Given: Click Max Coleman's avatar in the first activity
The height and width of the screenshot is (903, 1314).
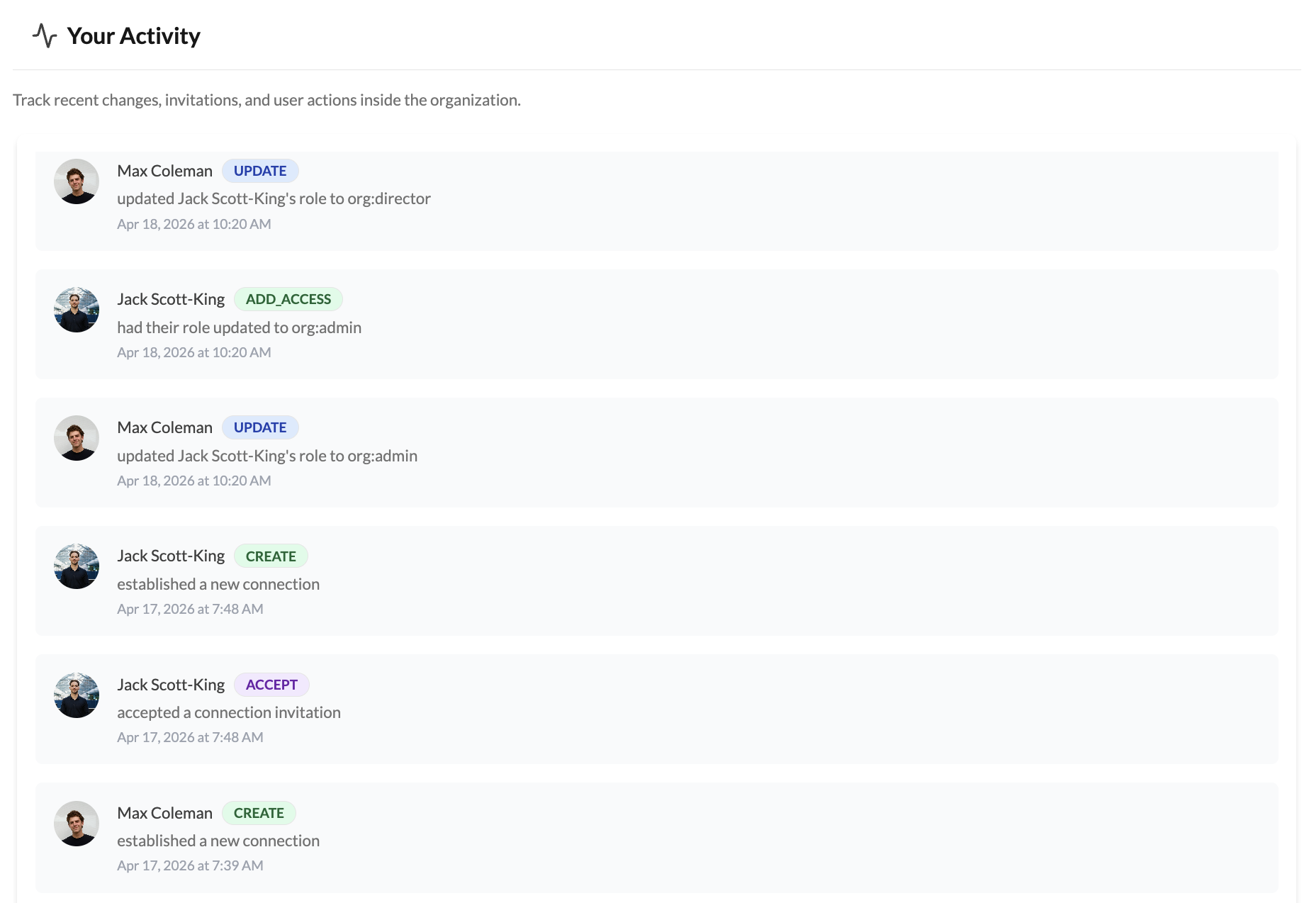Looking at the screenshot, I should pos(76,181).
